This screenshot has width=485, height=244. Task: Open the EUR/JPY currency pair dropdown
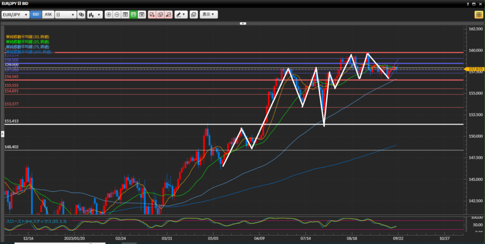coord(16,15)
